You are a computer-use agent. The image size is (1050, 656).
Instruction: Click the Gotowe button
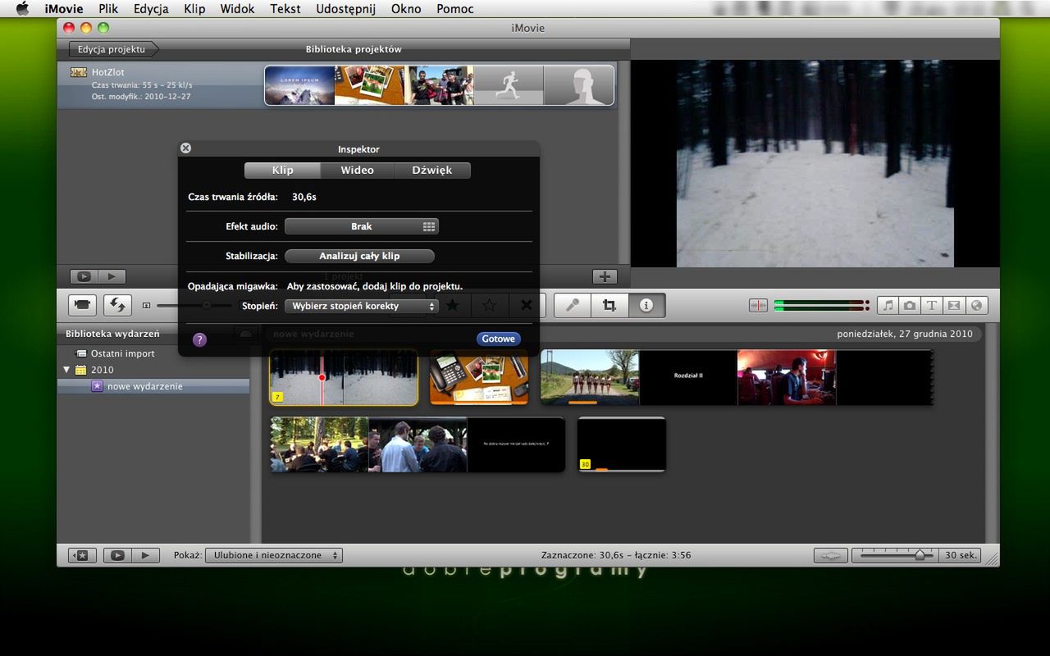(x=498, y=339)
